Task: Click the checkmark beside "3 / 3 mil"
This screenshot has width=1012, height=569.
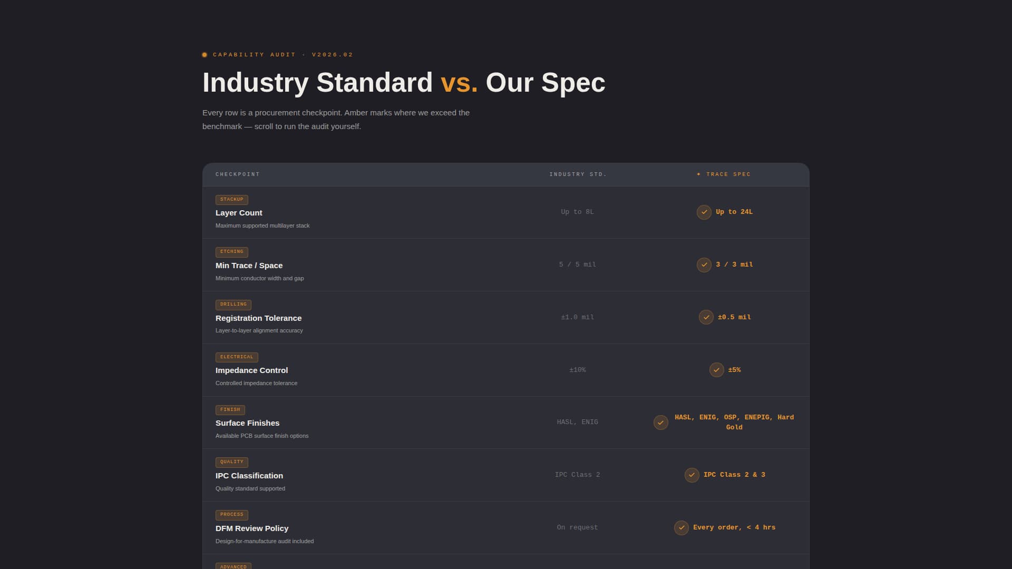Action: click(x=704, y=265)
